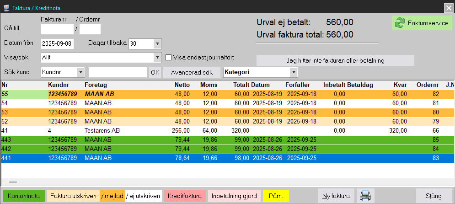
Task: Click the pink Kreditfaktura legend swatch
Action: point(185,196)
